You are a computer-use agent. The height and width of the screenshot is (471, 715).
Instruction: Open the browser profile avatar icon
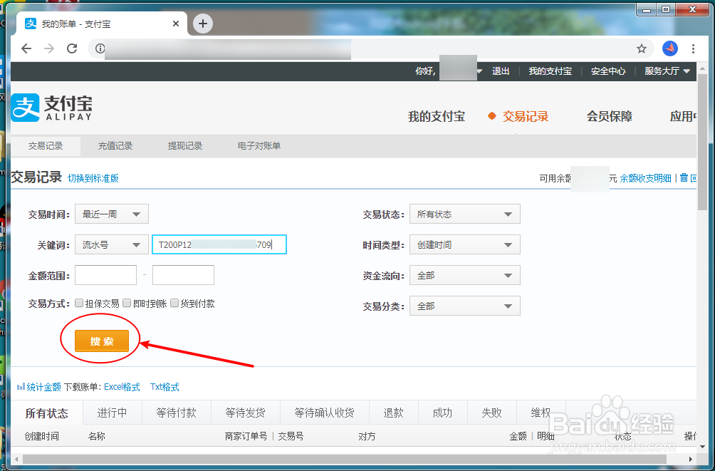(670, 48)
